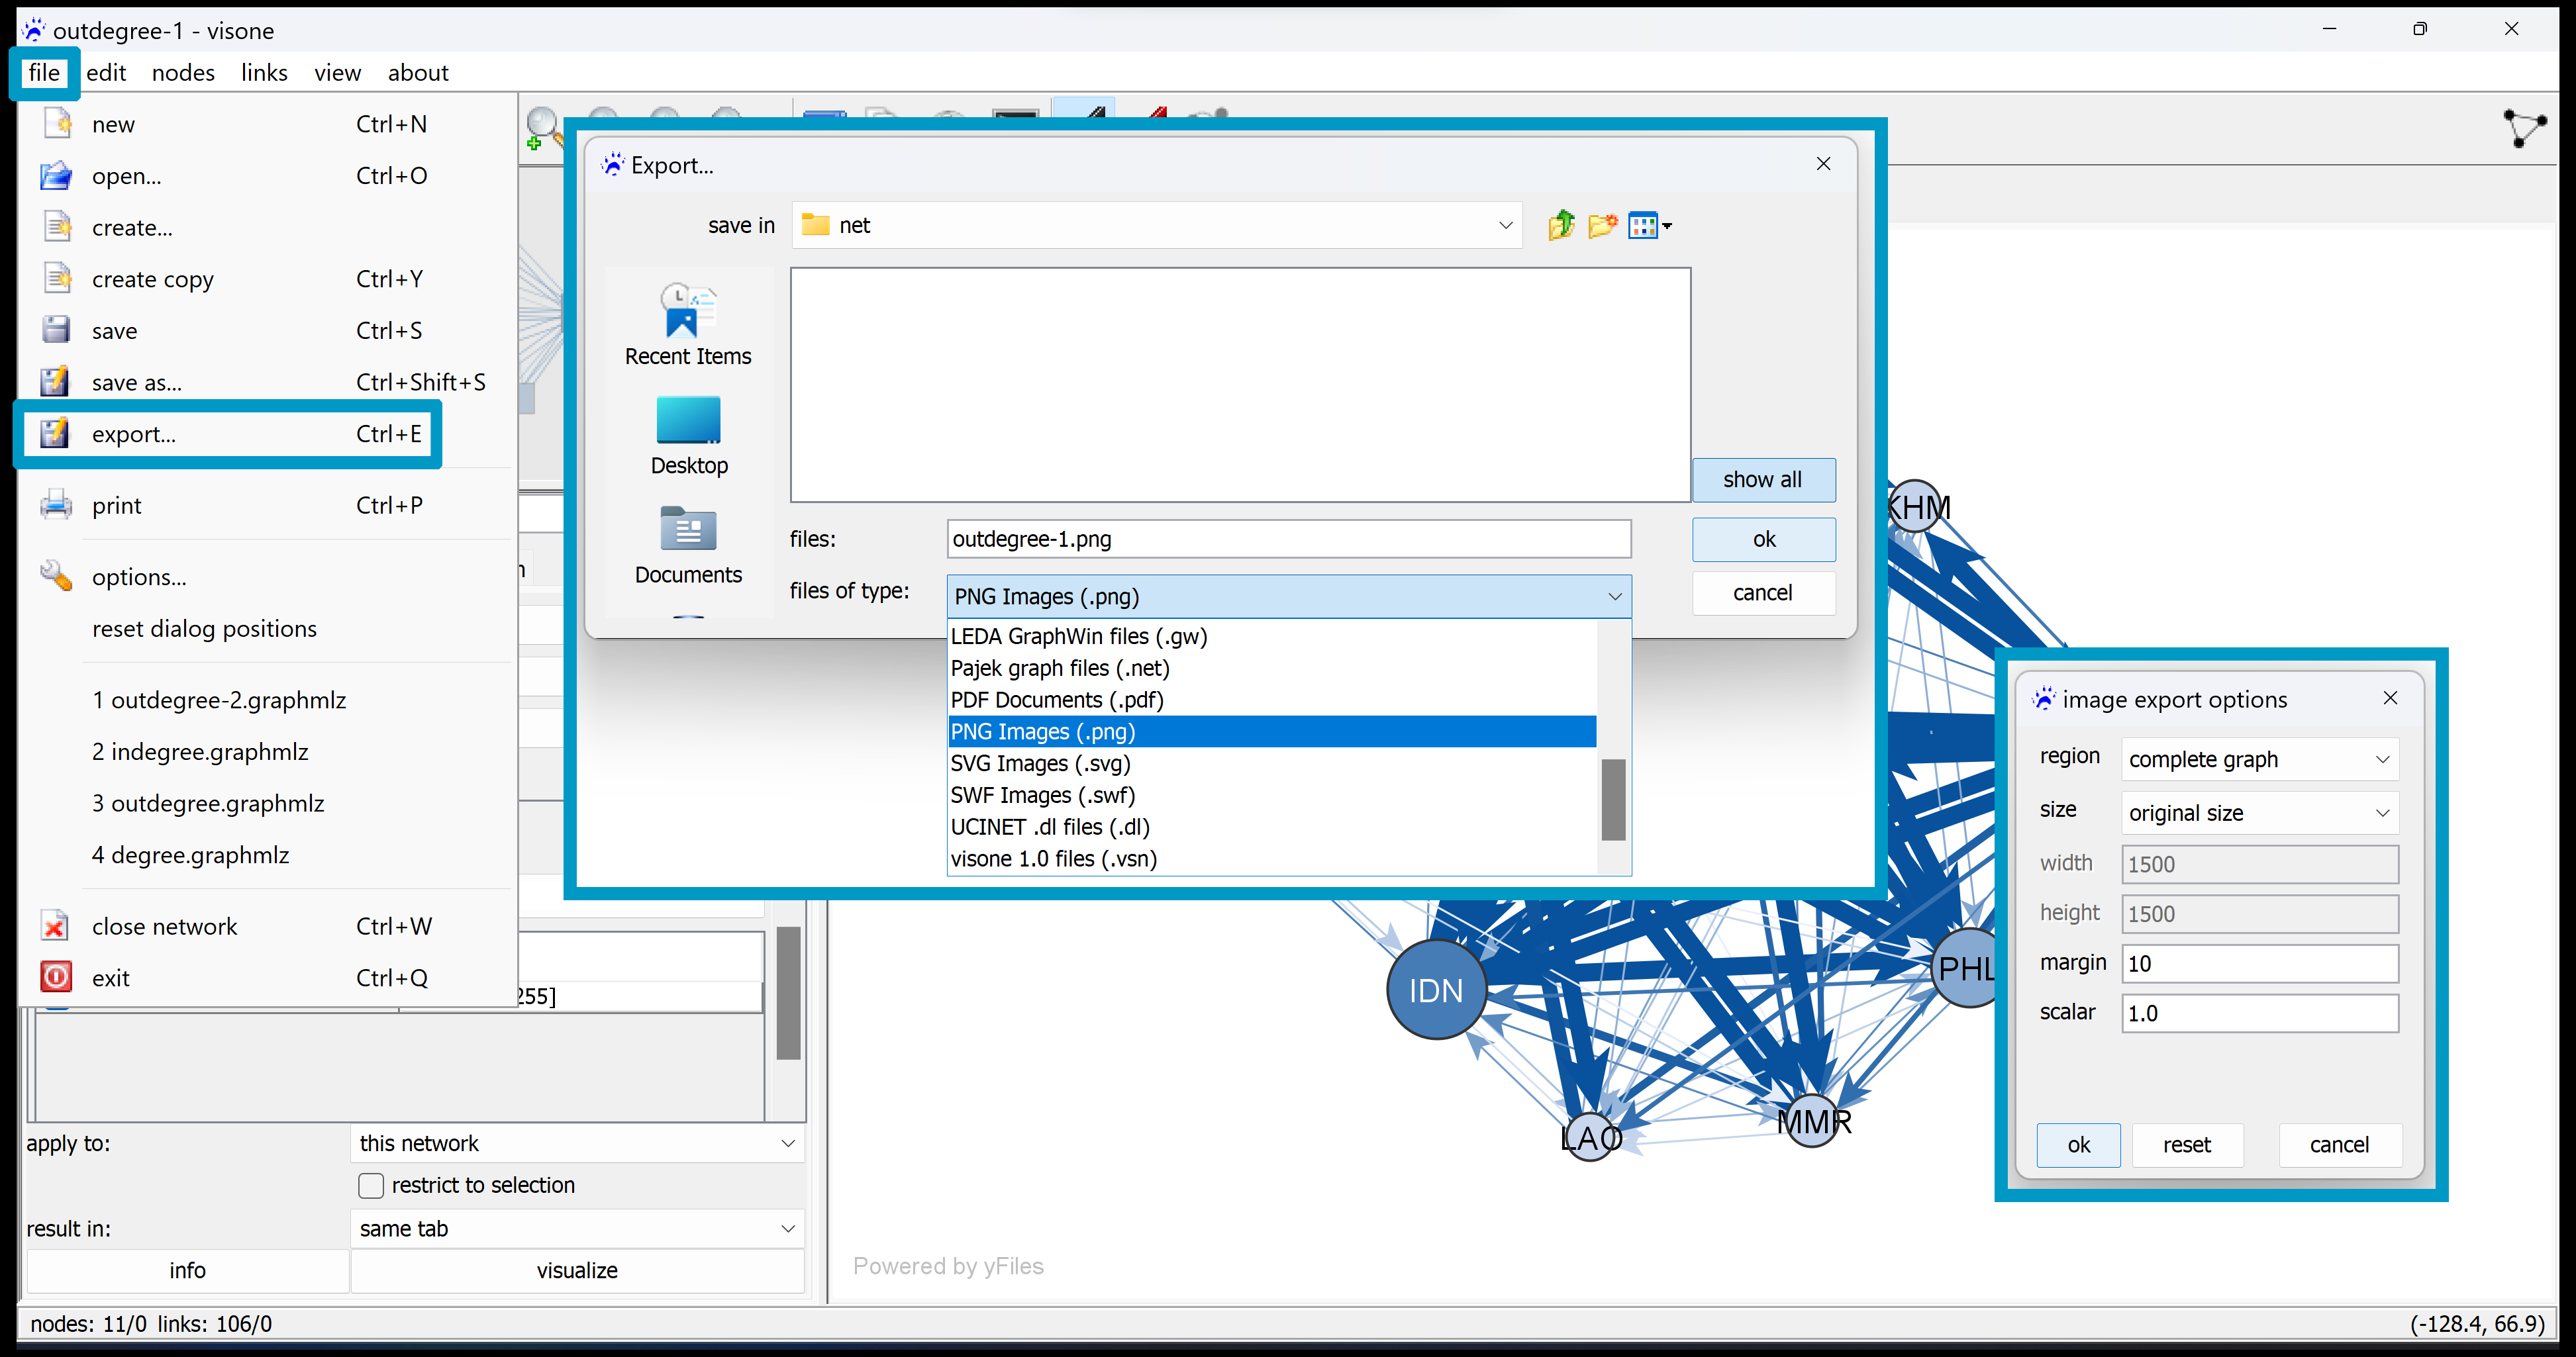Open recent file 3 outdegree.graphmlz

pyautogui.click(x=208, y=804)
